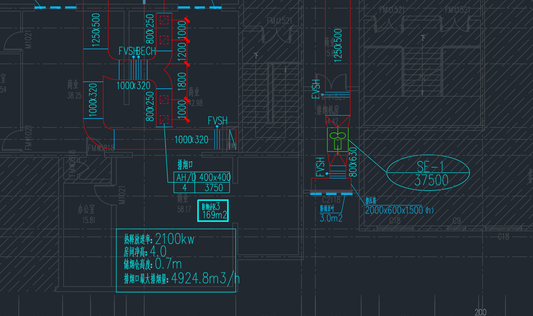This screenshot has height=316, width=533.
Task: Select the 0.7m smoke reservoir height text
Action: [x=168, y=264]
